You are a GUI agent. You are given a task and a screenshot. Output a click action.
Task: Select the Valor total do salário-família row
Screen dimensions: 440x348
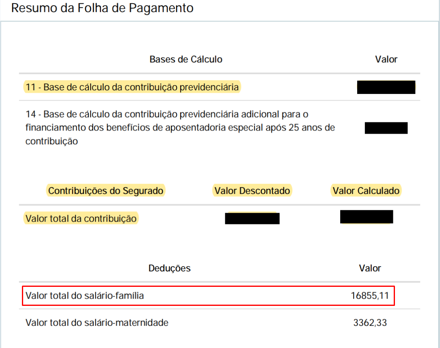[209, 296]
